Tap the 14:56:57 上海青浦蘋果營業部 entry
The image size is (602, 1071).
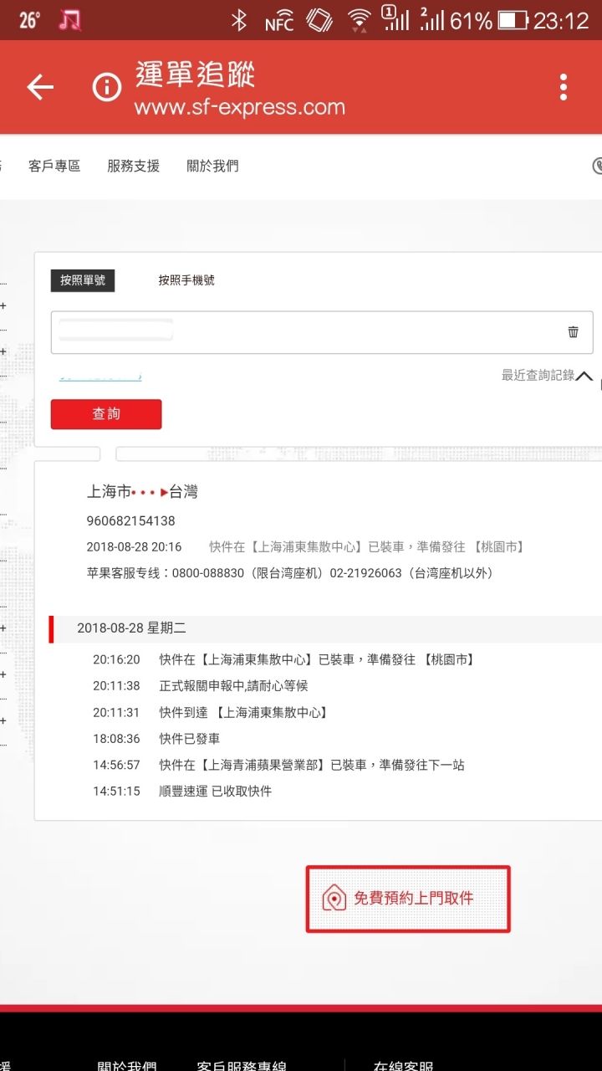point(278,765)
